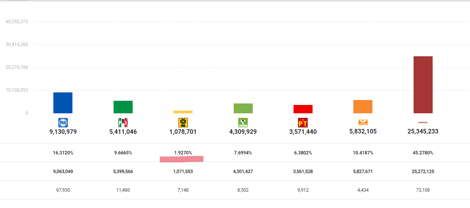Select the PT party logo icon
470x208 pixels.
tap(303, 122)
